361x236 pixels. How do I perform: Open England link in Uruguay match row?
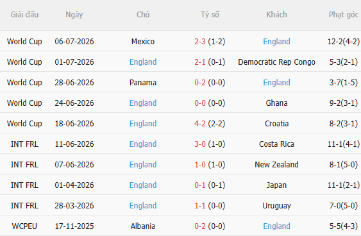[143, 205]
